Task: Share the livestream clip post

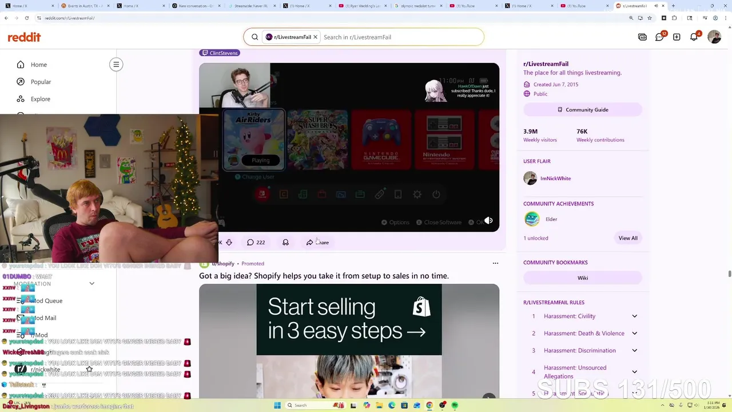Action: (317, 243)
